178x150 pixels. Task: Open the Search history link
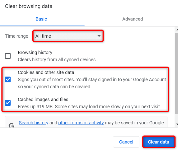(34, 123)
